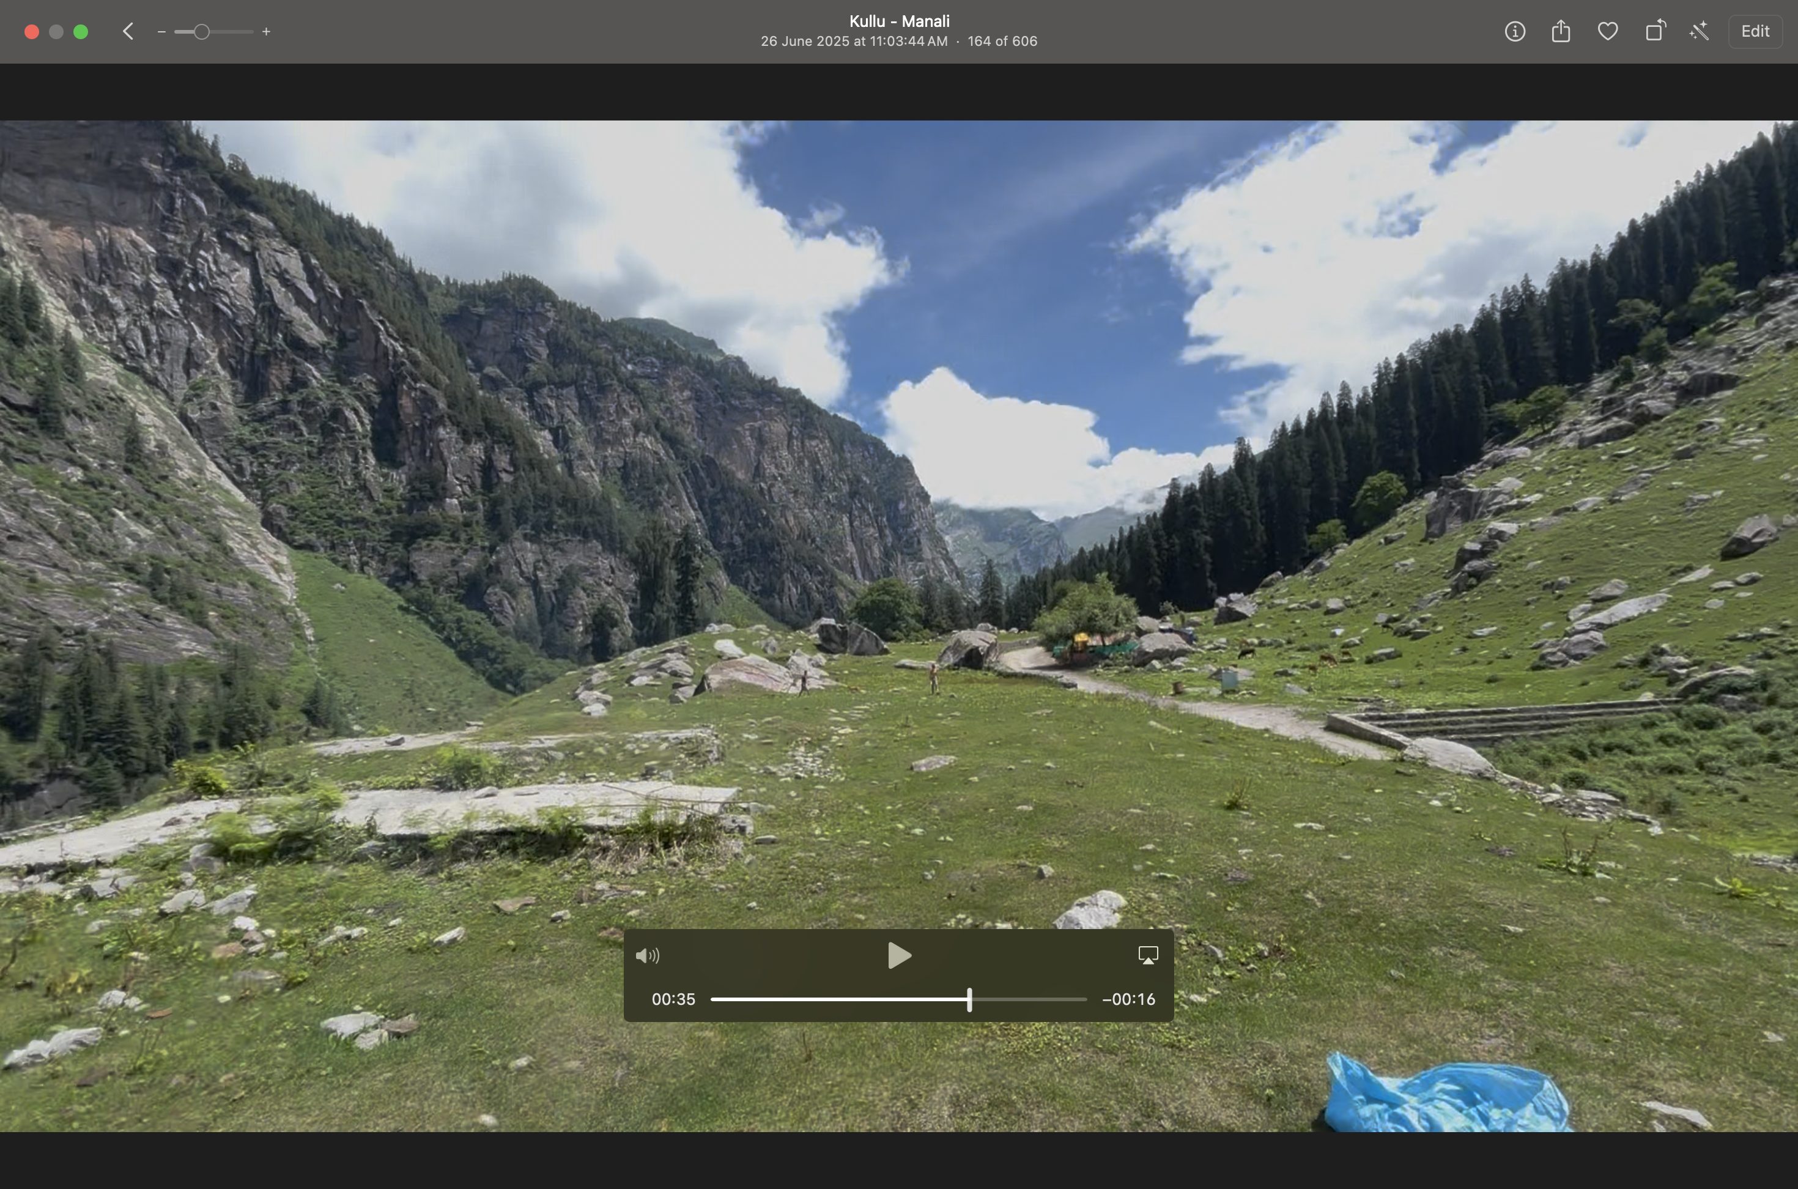Rotate the video with rotate icon
Image resolution: width=1798 pixels, height=1189 pixels.
[1655, 32]
